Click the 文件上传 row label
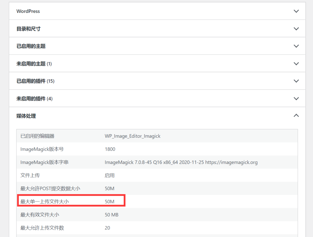 click(x=30, y=176)
